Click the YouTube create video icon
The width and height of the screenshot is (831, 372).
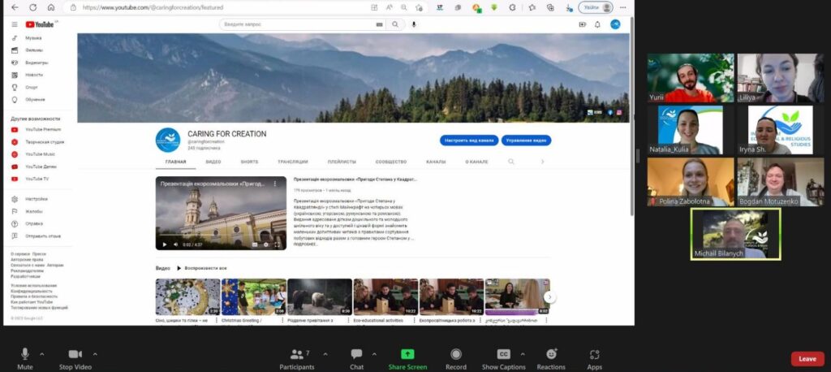tap(583, 24)
